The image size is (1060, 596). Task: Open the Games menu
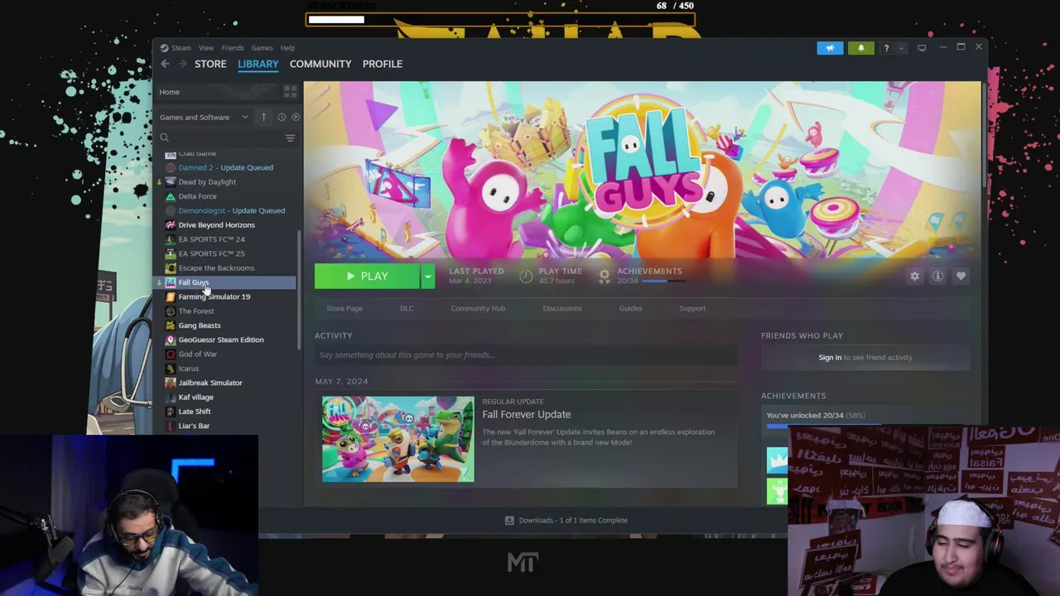(x=262, y=48)
